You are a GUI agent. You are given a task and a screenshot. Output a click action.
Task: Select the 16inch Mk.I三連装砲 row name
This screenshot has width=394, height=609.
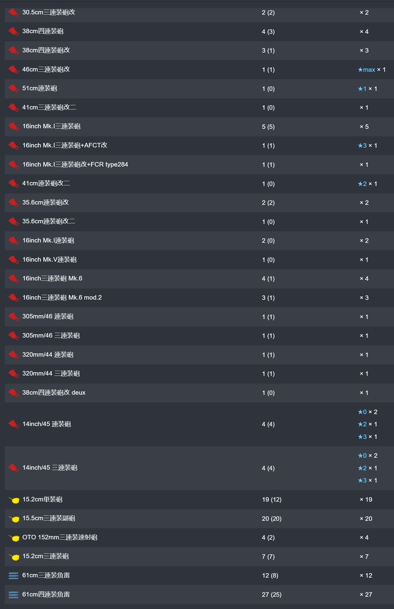[51, 126]
